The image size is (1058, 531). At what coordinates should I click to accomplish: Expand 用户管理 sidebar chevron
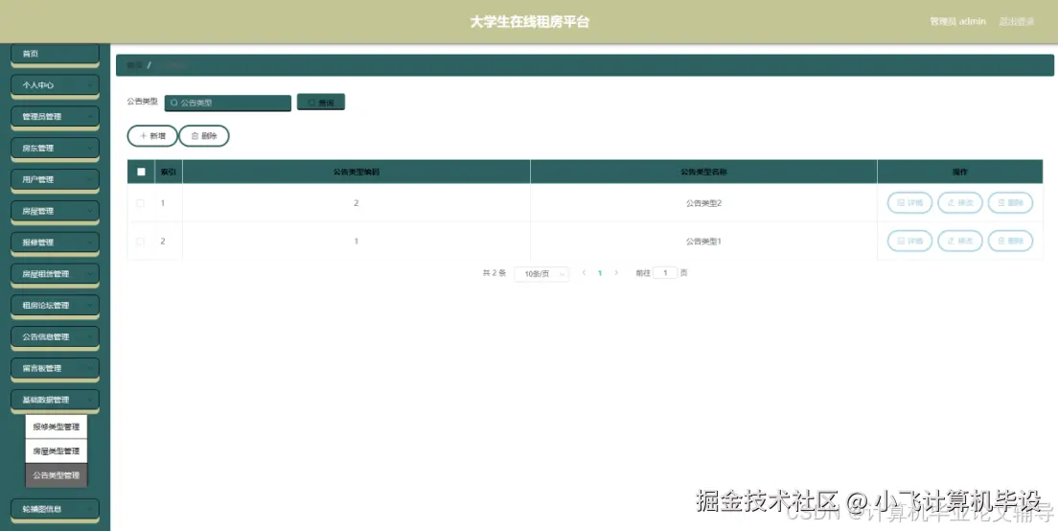[90, 179]
